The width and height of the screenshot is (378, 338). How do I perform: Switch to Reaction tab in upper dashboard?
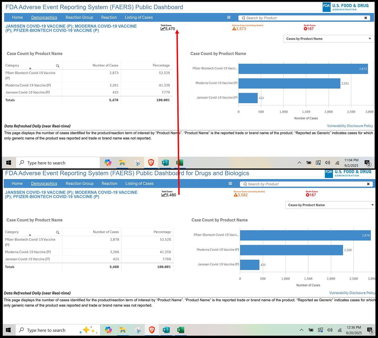109,17
